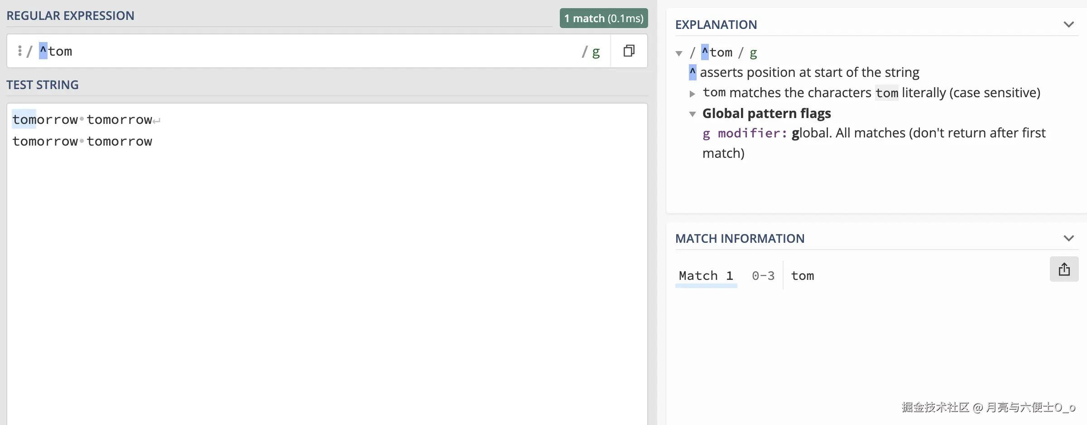Click the caret anchor explanation line
This screenshot has height=425, width=1087.
(x=809, y=72)
